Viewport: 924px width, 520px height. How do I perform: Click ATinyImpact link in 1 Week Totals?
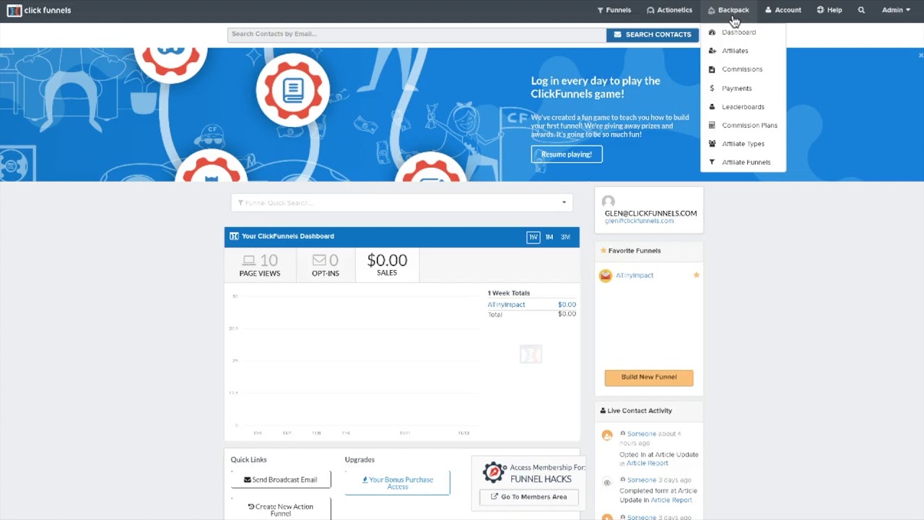pyautogui.click(x=506, y=305)
